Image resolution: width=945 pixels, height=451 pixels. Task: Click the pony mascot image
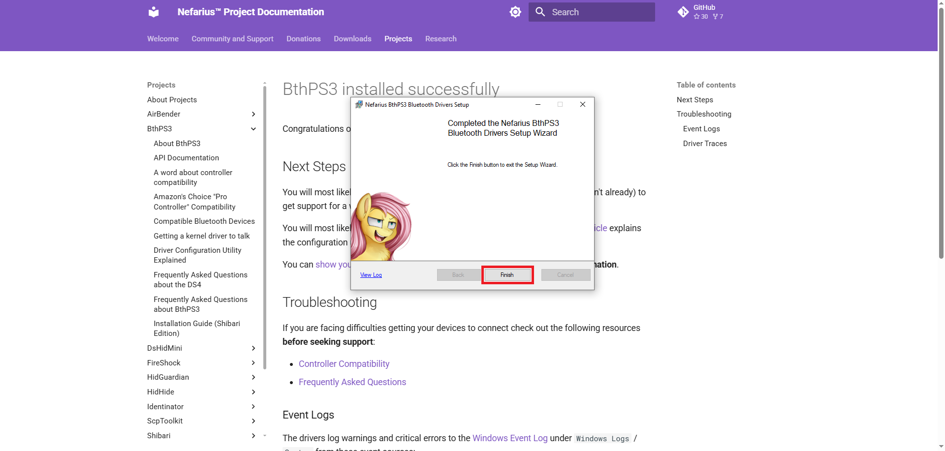381,227
